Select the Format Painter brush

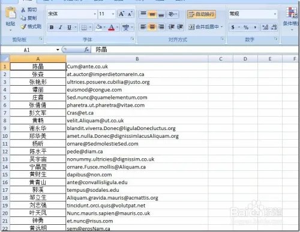click(x=23, y=26)
